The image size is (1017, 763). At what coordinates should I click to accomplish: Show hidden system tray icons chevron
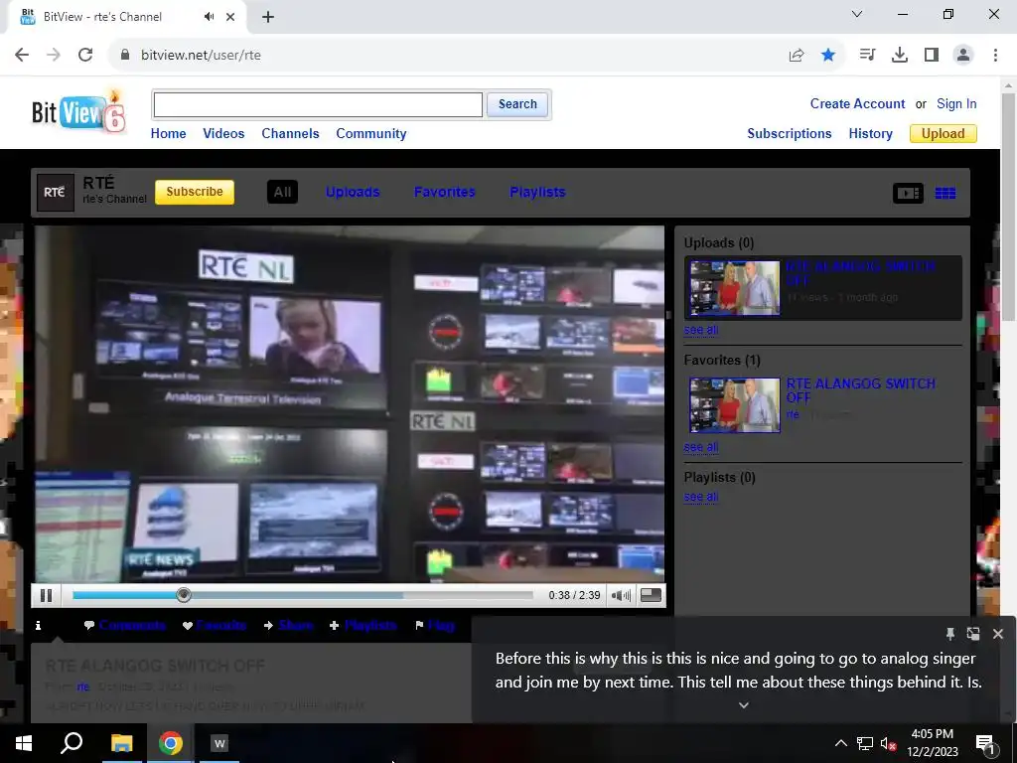click(840, 743)
